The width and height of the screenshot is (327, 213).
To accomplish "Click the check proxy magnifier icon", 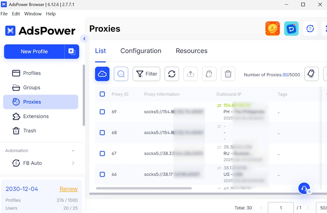I will click(x=121, y=74).
